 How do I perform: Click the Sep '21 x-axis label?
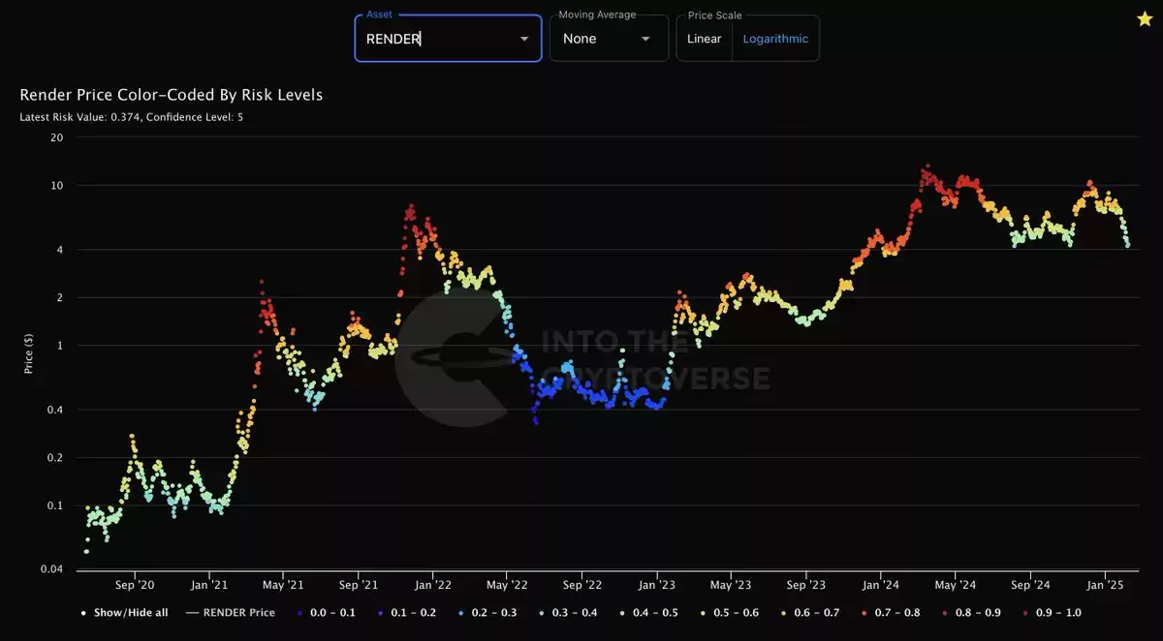click(359, 585)
